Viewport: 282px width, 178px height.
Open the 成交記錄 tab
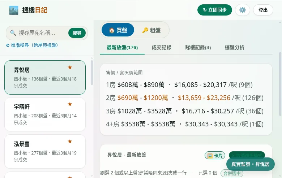(x=162, y=48)
